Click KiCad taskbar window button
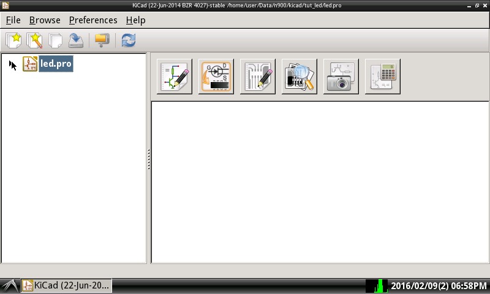Viewport: 490px width, 294px height. 66,285
